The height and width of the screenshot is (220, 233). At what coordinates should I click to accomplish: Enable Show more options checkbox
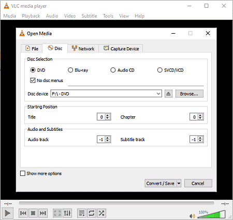click(23, 173)
